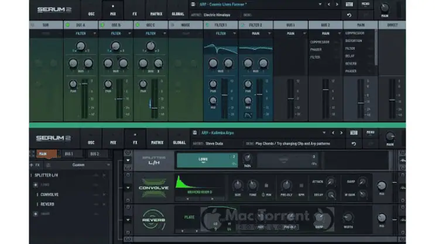This screenshot has width=435, height=244.
Task: Click + FX add effect button
Action: click(x=35, y=165)
